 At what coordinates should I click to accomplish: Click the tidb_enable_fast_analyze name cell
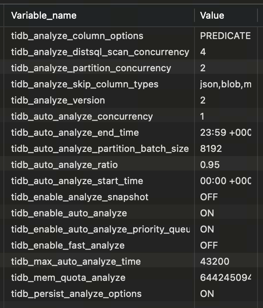point(68,246)
